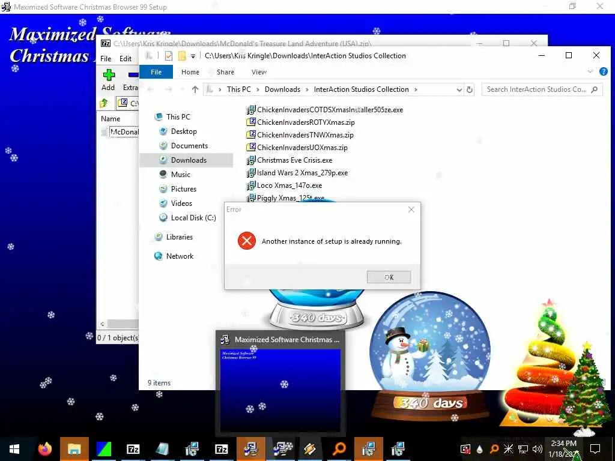Click the Christmas Eve Crisis.exe installer icon

(x=251, y=160)
